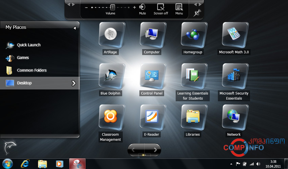Viewport: 288px width, 169px height.
Task: Mute the sound from top bar
Action: click(x=142, y=9)
